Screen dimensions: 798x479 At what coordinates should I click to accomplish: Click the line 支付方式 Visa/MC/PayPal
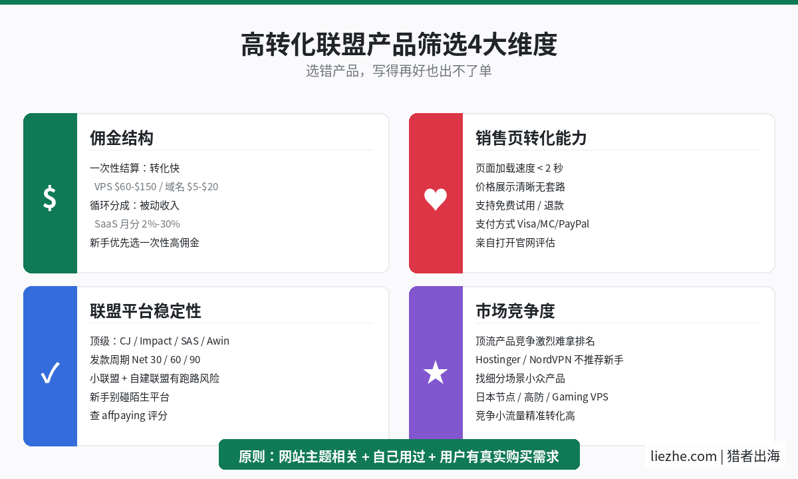tap(533, 224)
